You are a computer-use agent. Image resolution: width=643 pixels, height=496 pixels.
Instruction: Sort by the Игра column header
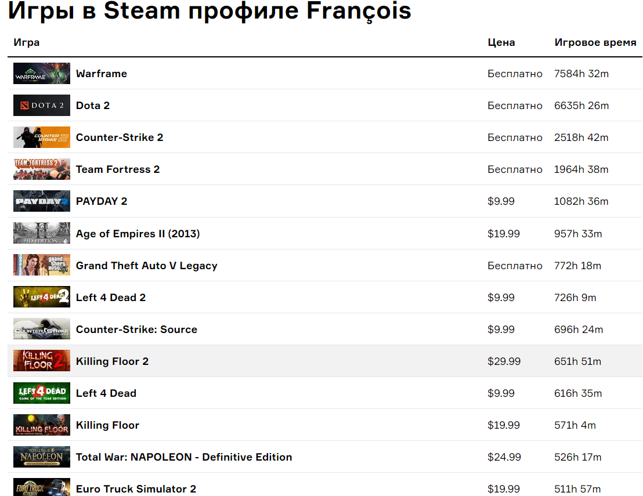[27, 42]
